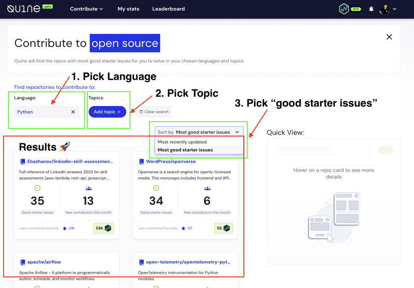The width and height of the screenshot is (414, 288).
Task: Click the Clear search button
Action: [154, 112]
